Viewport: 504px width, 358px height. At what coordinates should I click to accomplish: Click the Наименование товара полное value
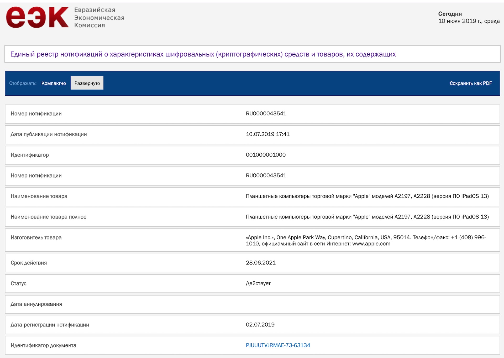tap(367, 217)
